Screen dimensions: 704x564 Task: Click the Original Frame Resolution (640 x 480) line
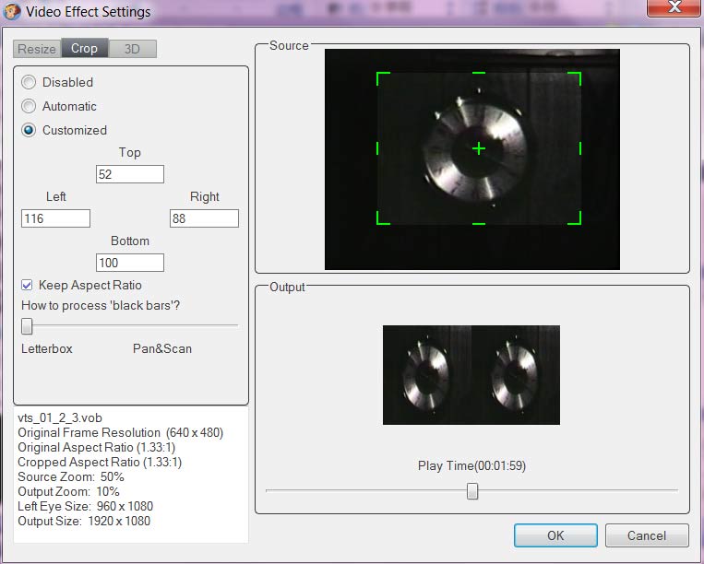(120, 432)
